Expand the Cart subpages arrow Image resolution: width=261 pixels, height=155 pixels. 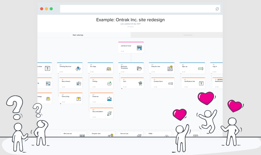[x=122, y=89]
